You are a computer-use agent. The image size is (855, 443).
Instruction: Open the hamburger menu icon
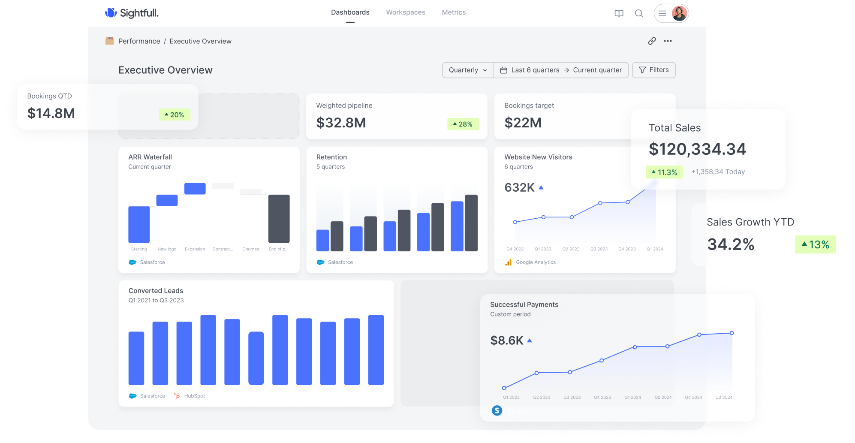click(x=662, y=13)
